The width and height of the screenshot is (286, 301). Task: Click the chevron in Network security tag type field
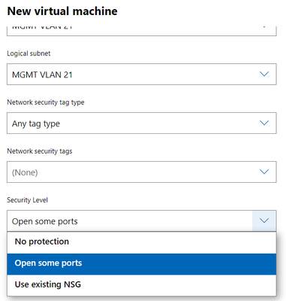(x=264, y=123)
